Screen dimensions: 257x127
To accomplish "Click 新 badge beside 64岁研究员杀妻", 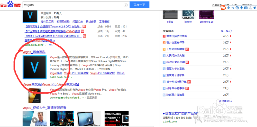I will pos(187,62).
